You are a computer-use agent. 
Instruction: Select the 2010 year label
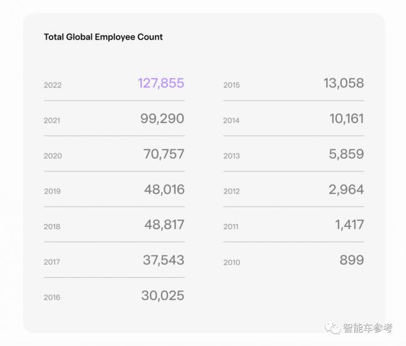pyautogui.click(x=232, y=263)
